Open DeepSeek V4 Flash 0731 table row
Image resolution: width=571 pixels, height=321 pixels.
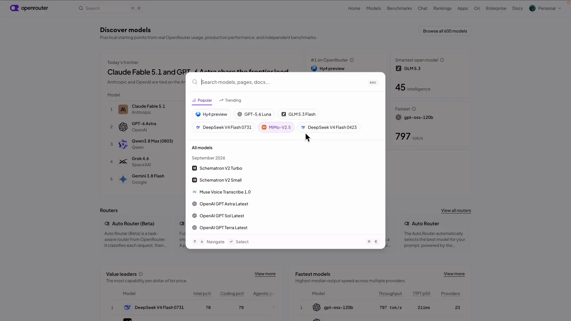coord(191,308)
